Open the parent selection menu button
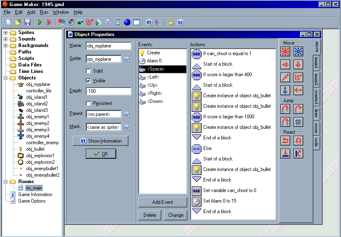This screenshot has height=237, width=341. tap(127, 114)
